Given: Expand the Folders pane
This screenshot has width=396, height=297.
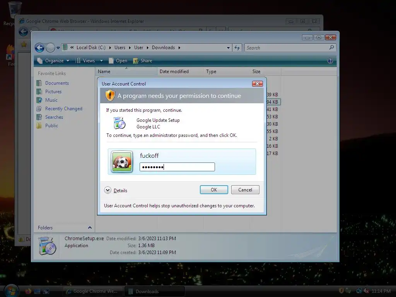Looking at the screenshot, I should [90, 227].
